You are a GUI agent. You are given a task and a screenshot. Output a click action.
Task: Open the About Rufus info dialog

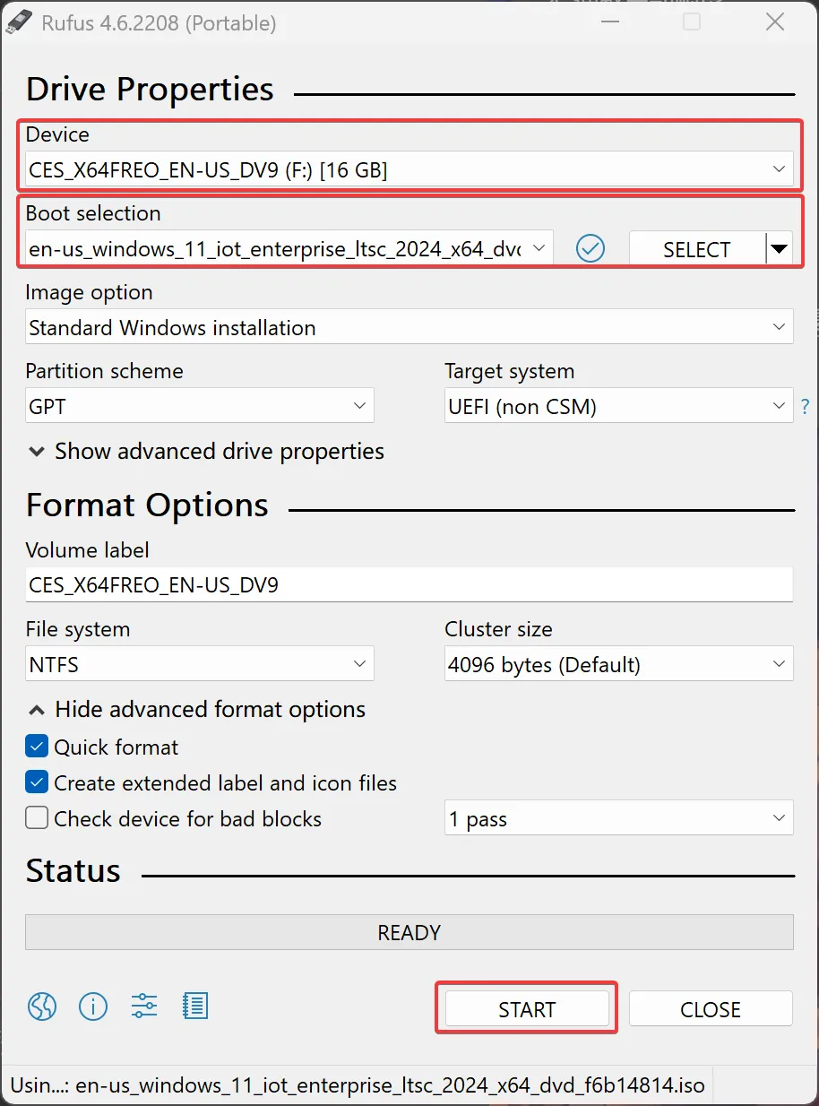pyautogui.click(x=92, y=1007)
